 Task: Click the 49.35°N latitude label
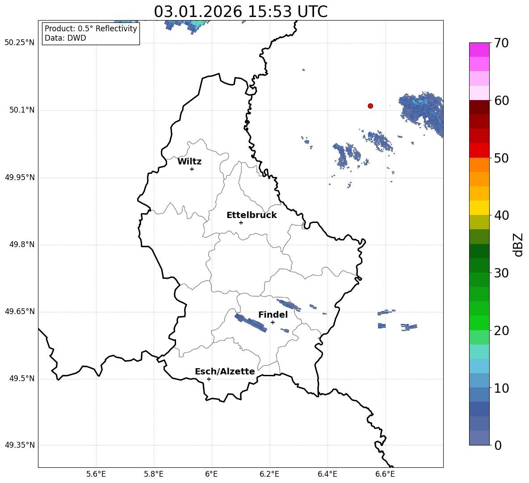[20, 445]
